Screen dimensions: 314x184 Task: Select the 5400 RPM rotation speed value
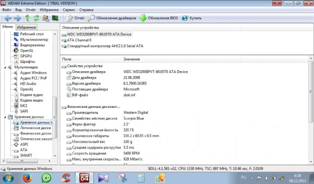click(x=131, y=153)
